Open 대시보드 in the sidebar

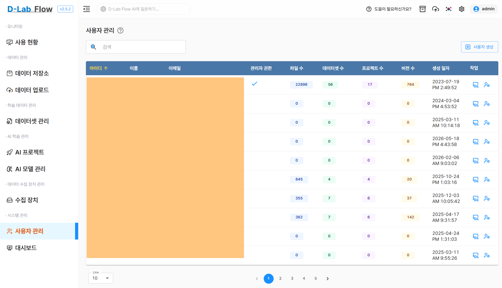(x=39, y=248)
